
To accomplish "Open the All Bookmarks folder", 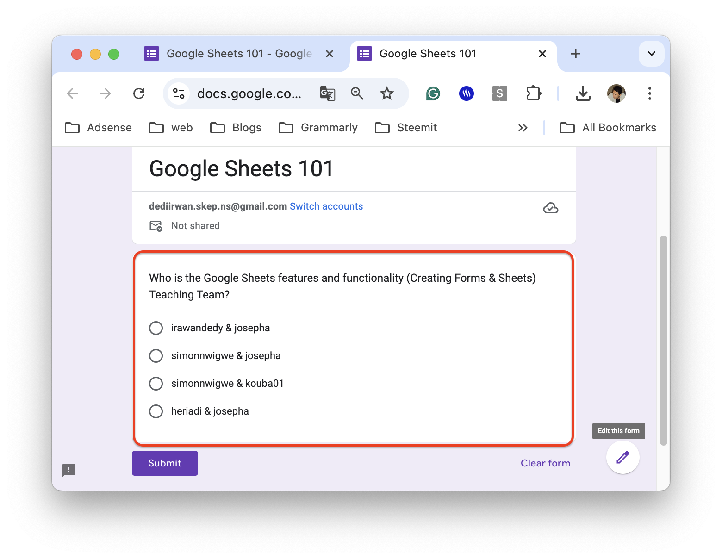I will point(608,128).
